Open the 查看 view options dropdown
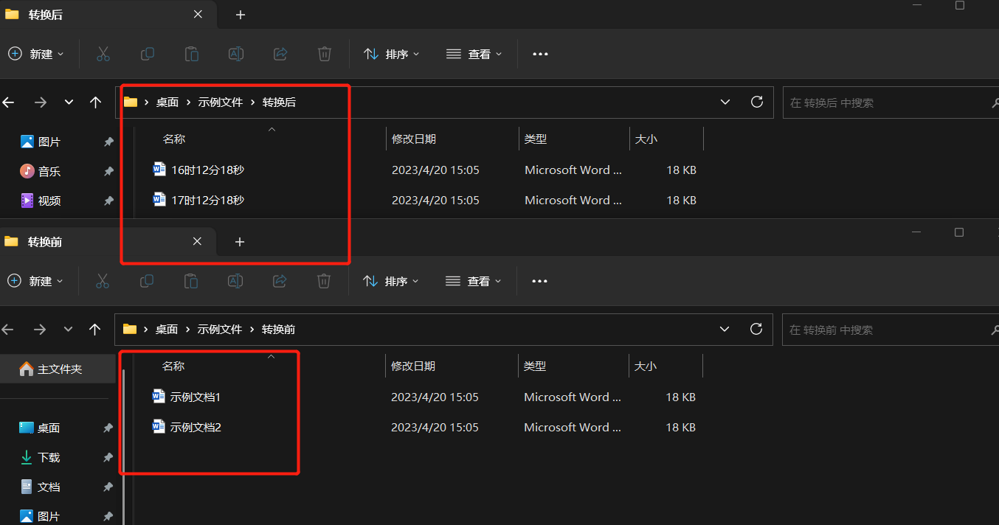 474,53
